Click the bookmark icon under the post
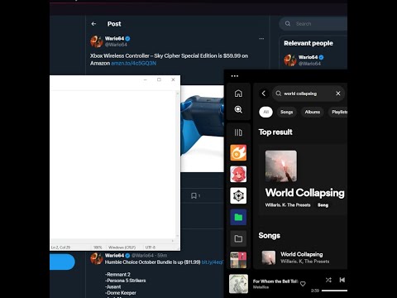Screen dimensions: 397x298 (194, 195)
